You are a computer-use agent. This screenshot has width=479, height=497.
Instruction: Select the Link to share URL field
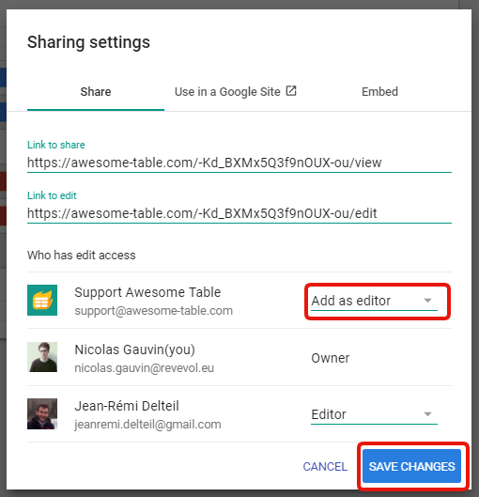pos(239,163)
